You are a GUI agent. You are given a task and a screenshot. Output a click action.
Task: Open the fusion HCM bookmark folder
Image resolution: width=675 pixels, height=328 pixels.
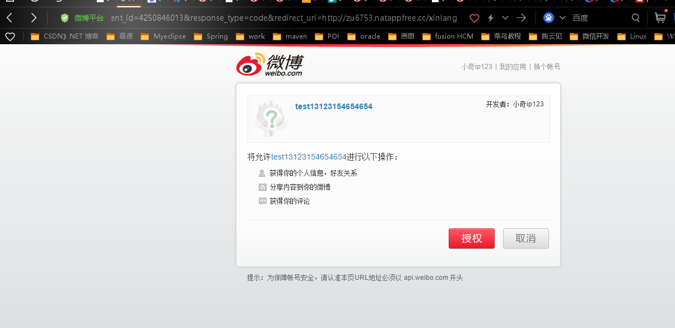pos(448,36)
